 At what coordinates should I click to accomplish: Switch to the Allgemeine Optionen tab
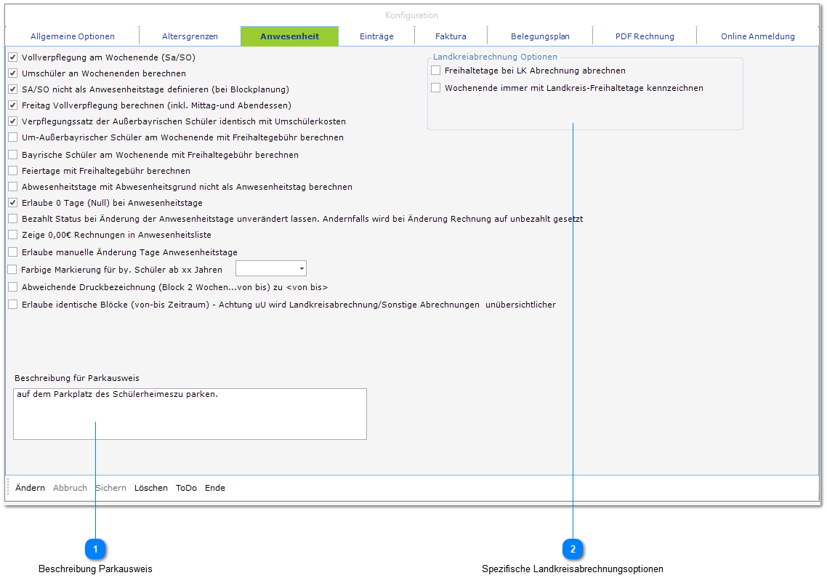tap(73, 36)
